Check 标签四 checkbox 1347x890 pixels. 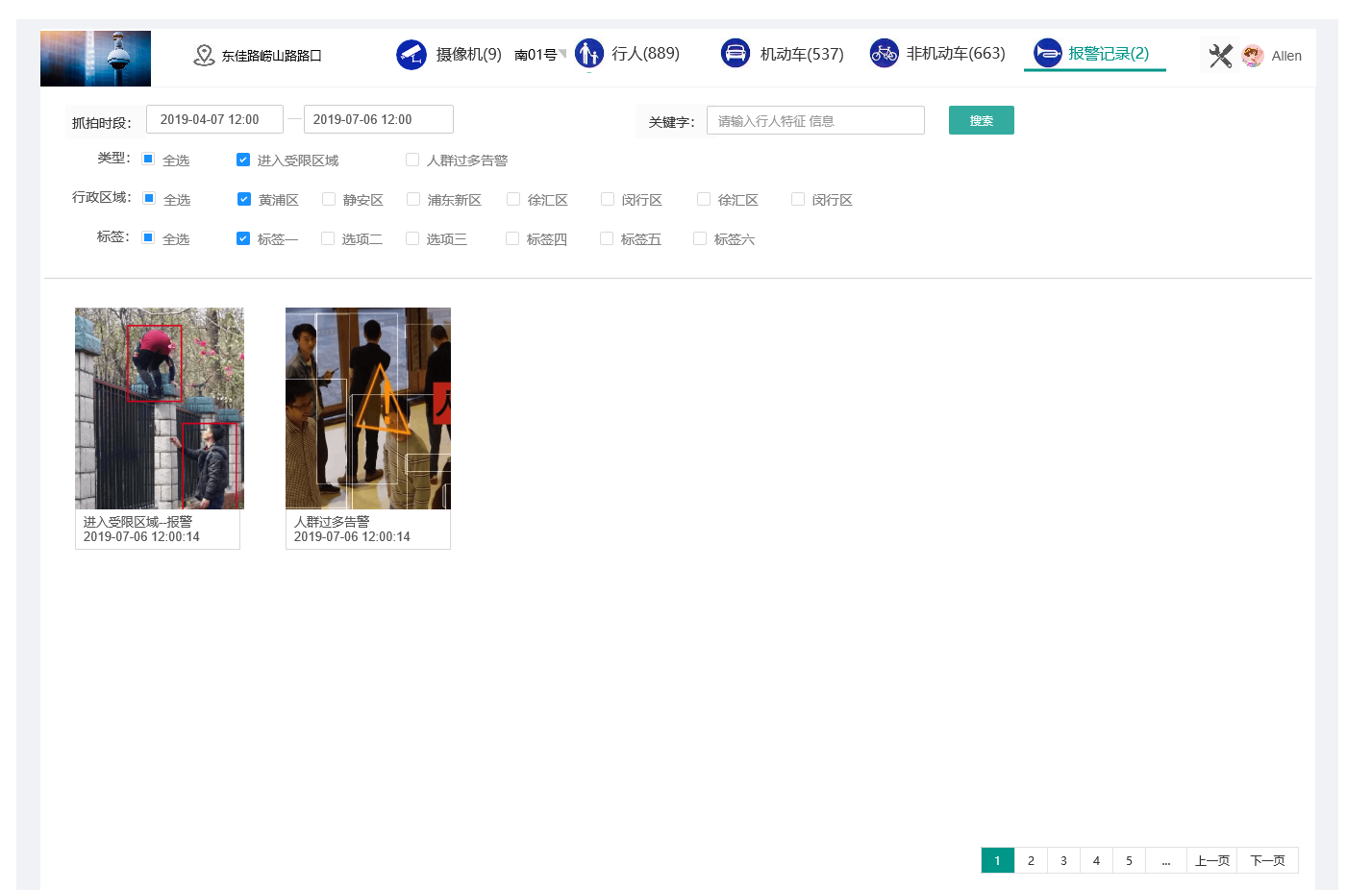[512, 238]
